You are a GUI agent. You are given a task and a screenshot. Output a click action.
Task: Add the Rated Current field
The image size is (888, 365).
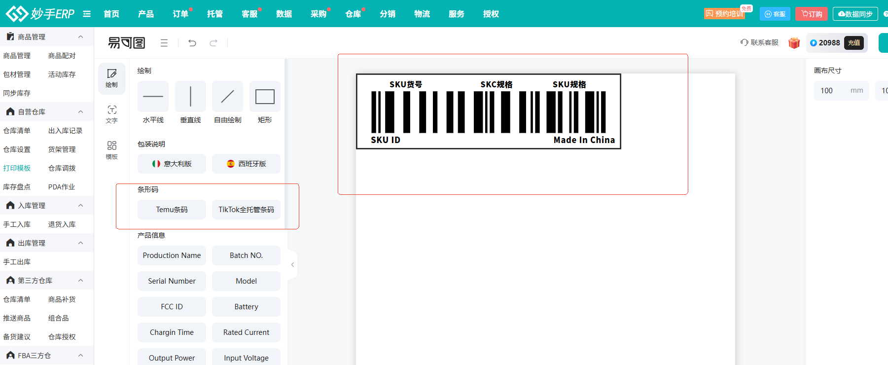[x=246, y=332]
